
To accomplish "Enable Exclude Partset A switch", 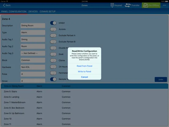I will coord(53,35).
